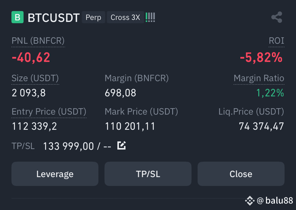Image resolution: width=296 pixels, height=210 pixels.
Task: Show ROI definition from underlined label
Action: click(x=276, y=41)
